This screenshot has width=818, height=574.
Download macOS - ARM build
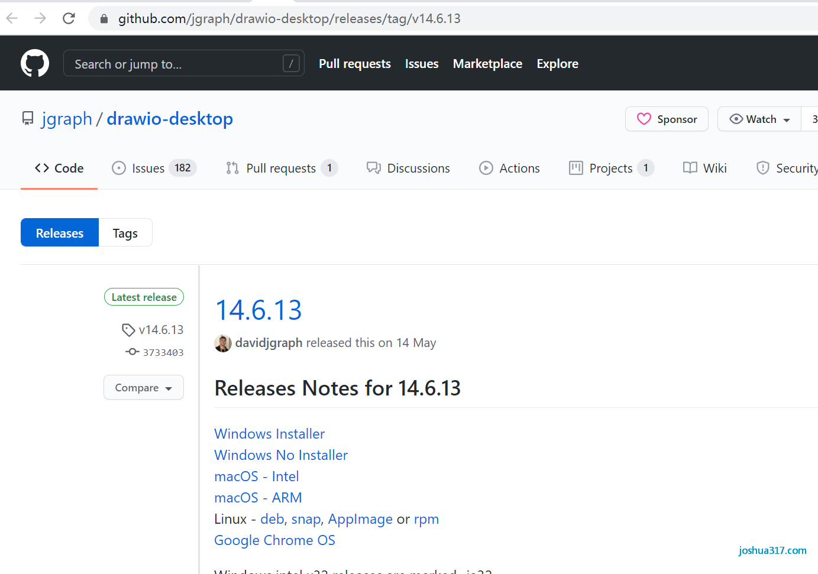(258, 497)
